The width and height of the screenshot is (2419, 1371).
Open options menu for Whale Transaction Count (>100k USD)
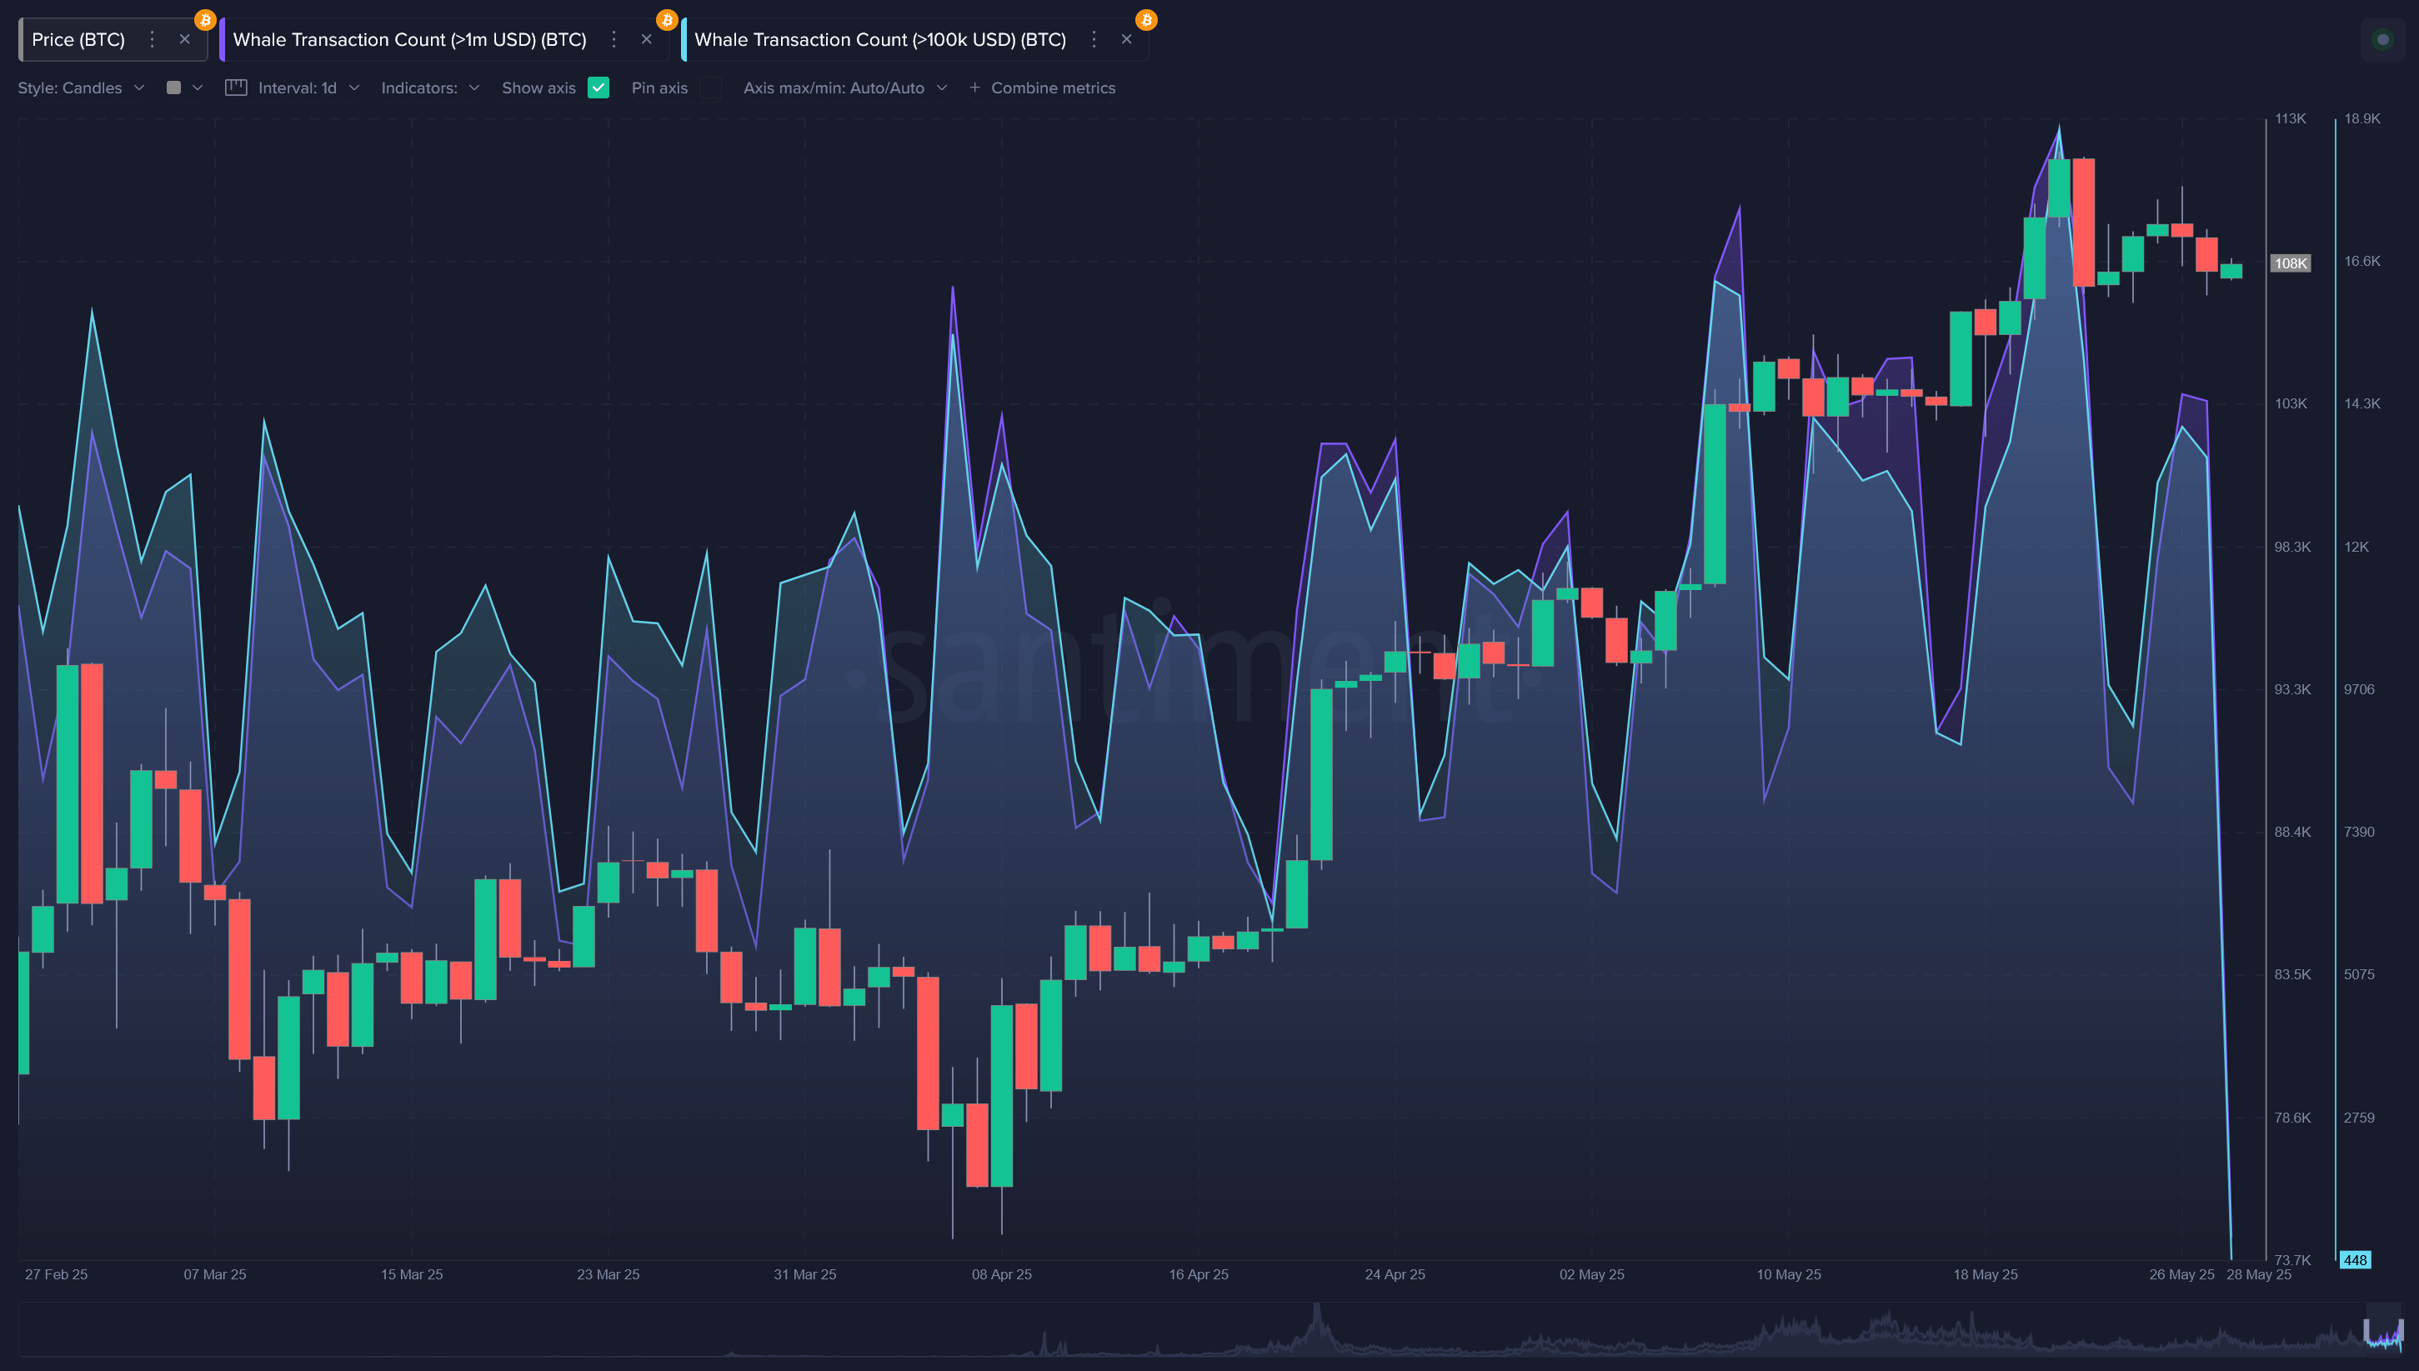1093,39
